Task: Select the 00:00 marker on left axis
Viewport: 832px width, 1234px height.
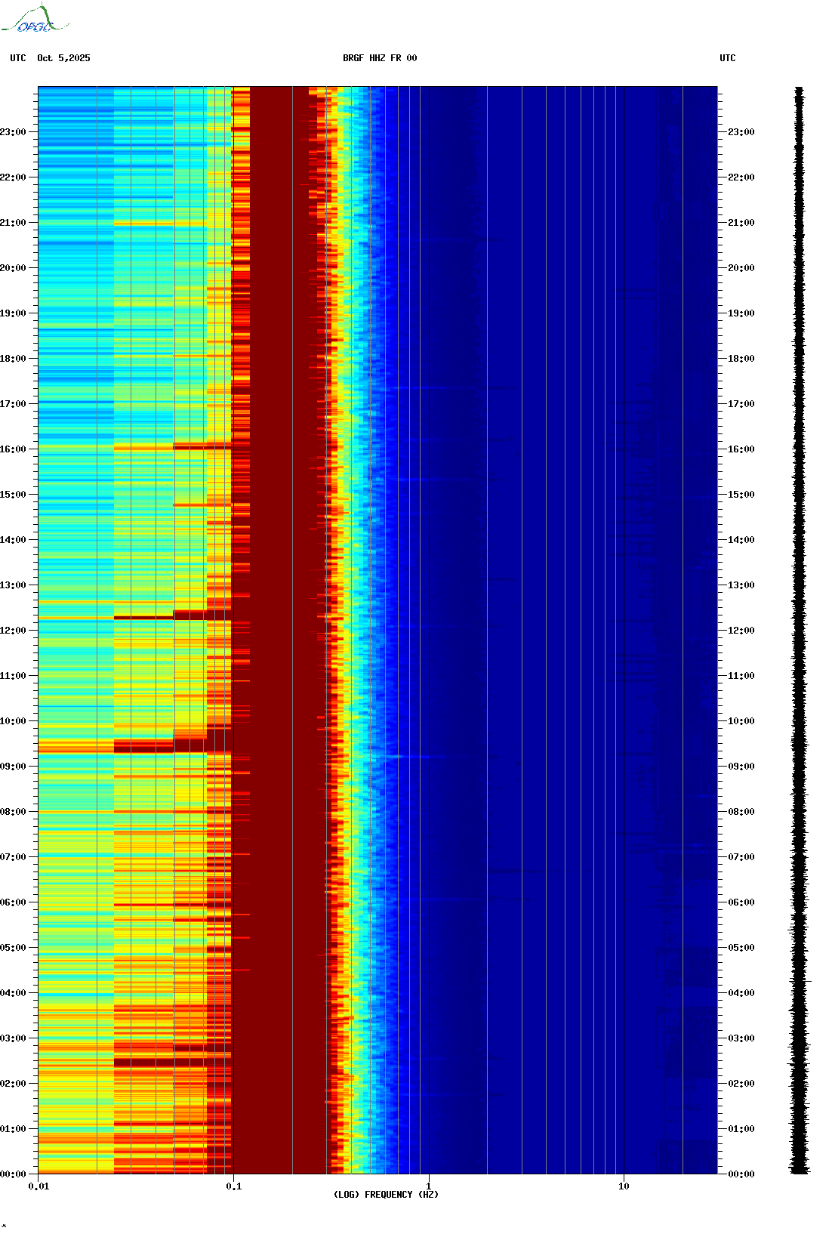Action: point(13,1174)
